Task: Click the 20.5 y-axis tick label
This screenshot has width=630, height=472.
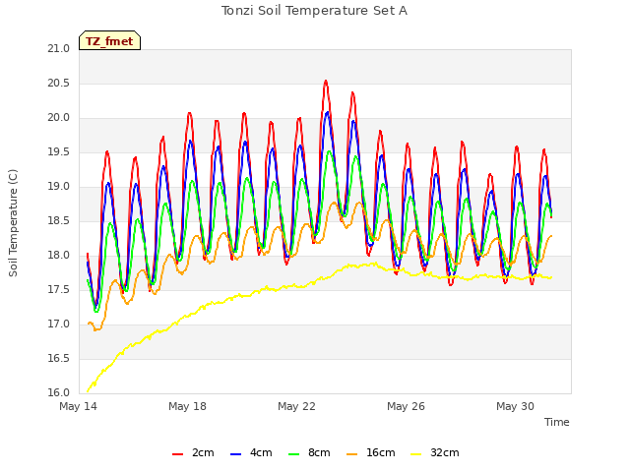Action: (x=59, y=84)
